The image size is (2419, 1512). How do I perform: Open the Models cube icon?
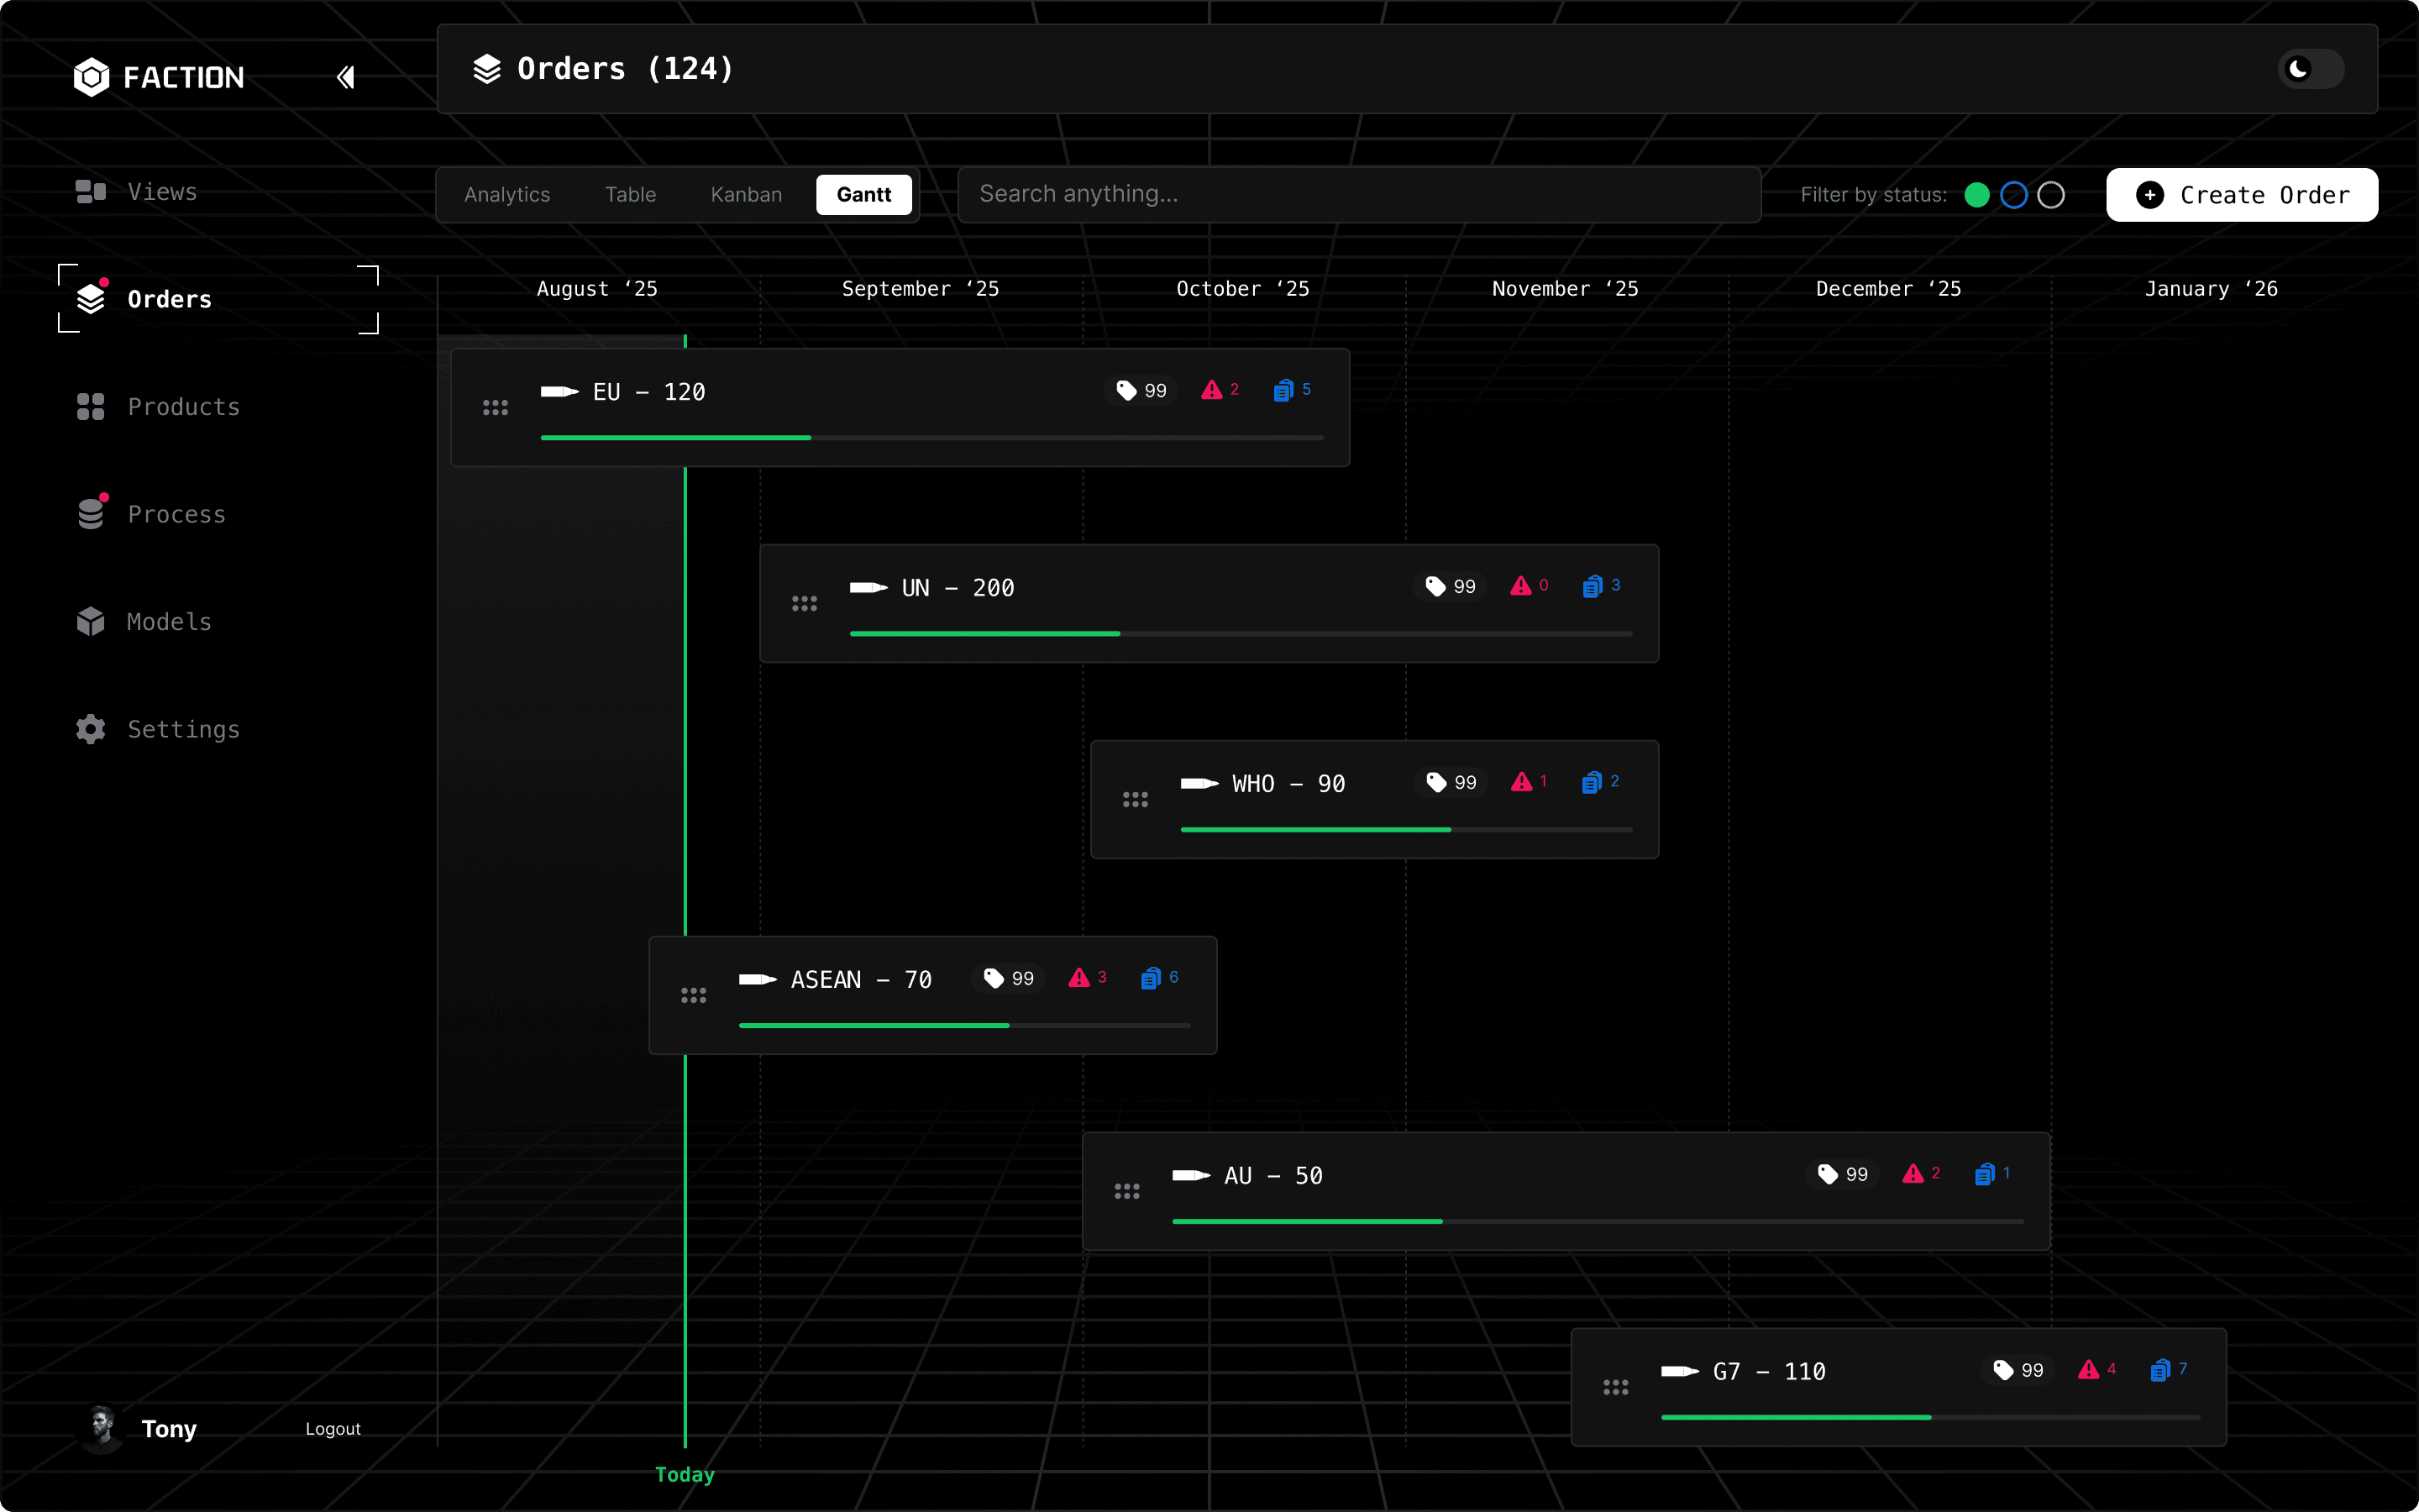[91, 622]
